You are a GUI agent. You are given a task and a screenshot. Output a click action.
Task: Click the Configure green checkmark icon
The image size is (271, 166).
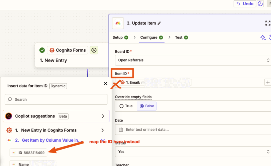[161, 37]
